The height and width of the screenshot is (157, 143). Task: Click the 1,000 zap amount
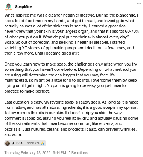19,143
